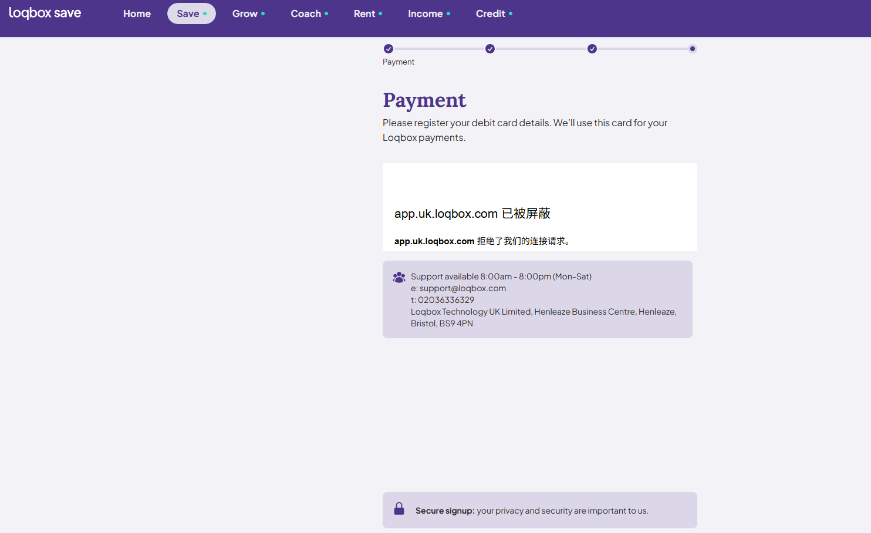Image resolution: width=871 pixels, height=533 pixels.
Task: Go to the Home nav item
Action: click(x=137, y=14)
